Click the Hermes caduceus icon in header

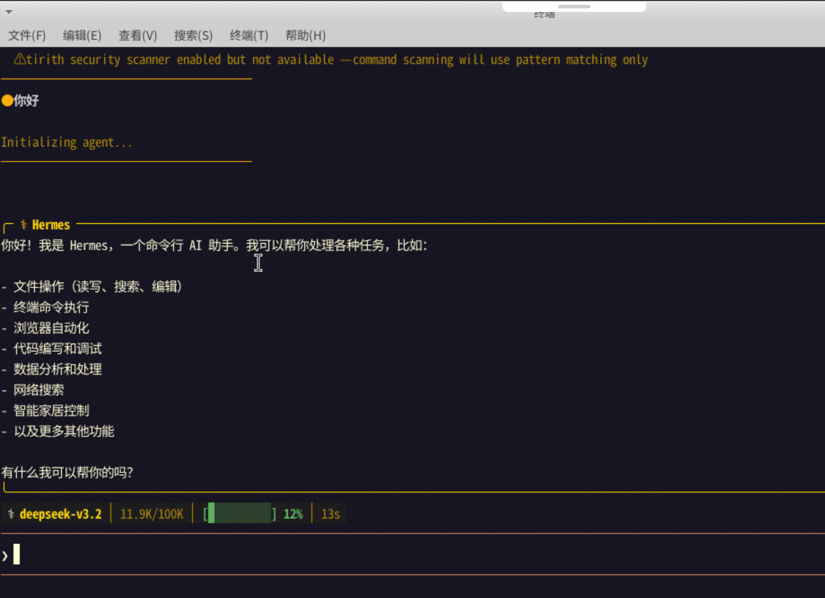coord(23,224)
